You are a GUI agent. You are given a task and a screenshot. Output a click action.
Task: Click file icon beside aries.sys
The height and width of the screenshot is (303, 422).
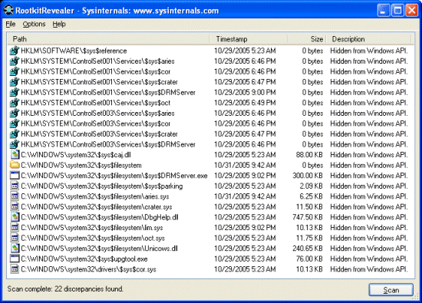15,196
